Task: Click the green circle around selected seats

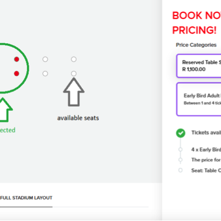Action: 14,68
